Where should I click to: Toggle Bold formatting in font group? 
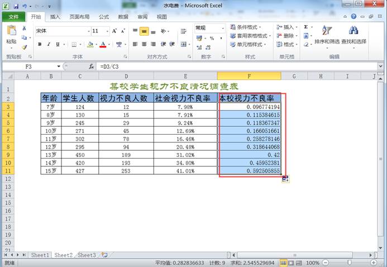(41, 44)
